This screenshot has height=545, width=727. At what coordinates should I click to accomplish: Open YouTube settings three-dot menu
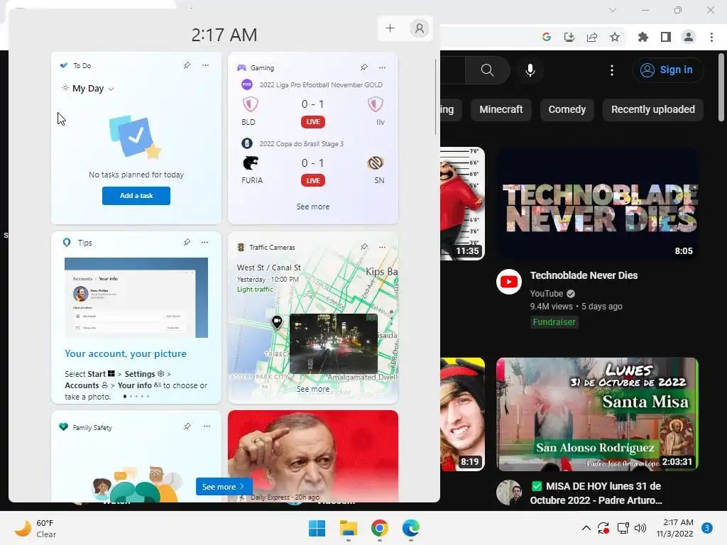point(612,70)
